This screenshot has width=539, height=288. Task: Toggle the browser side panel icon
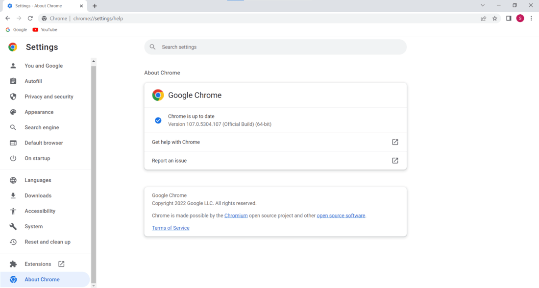tap(509, 19)
